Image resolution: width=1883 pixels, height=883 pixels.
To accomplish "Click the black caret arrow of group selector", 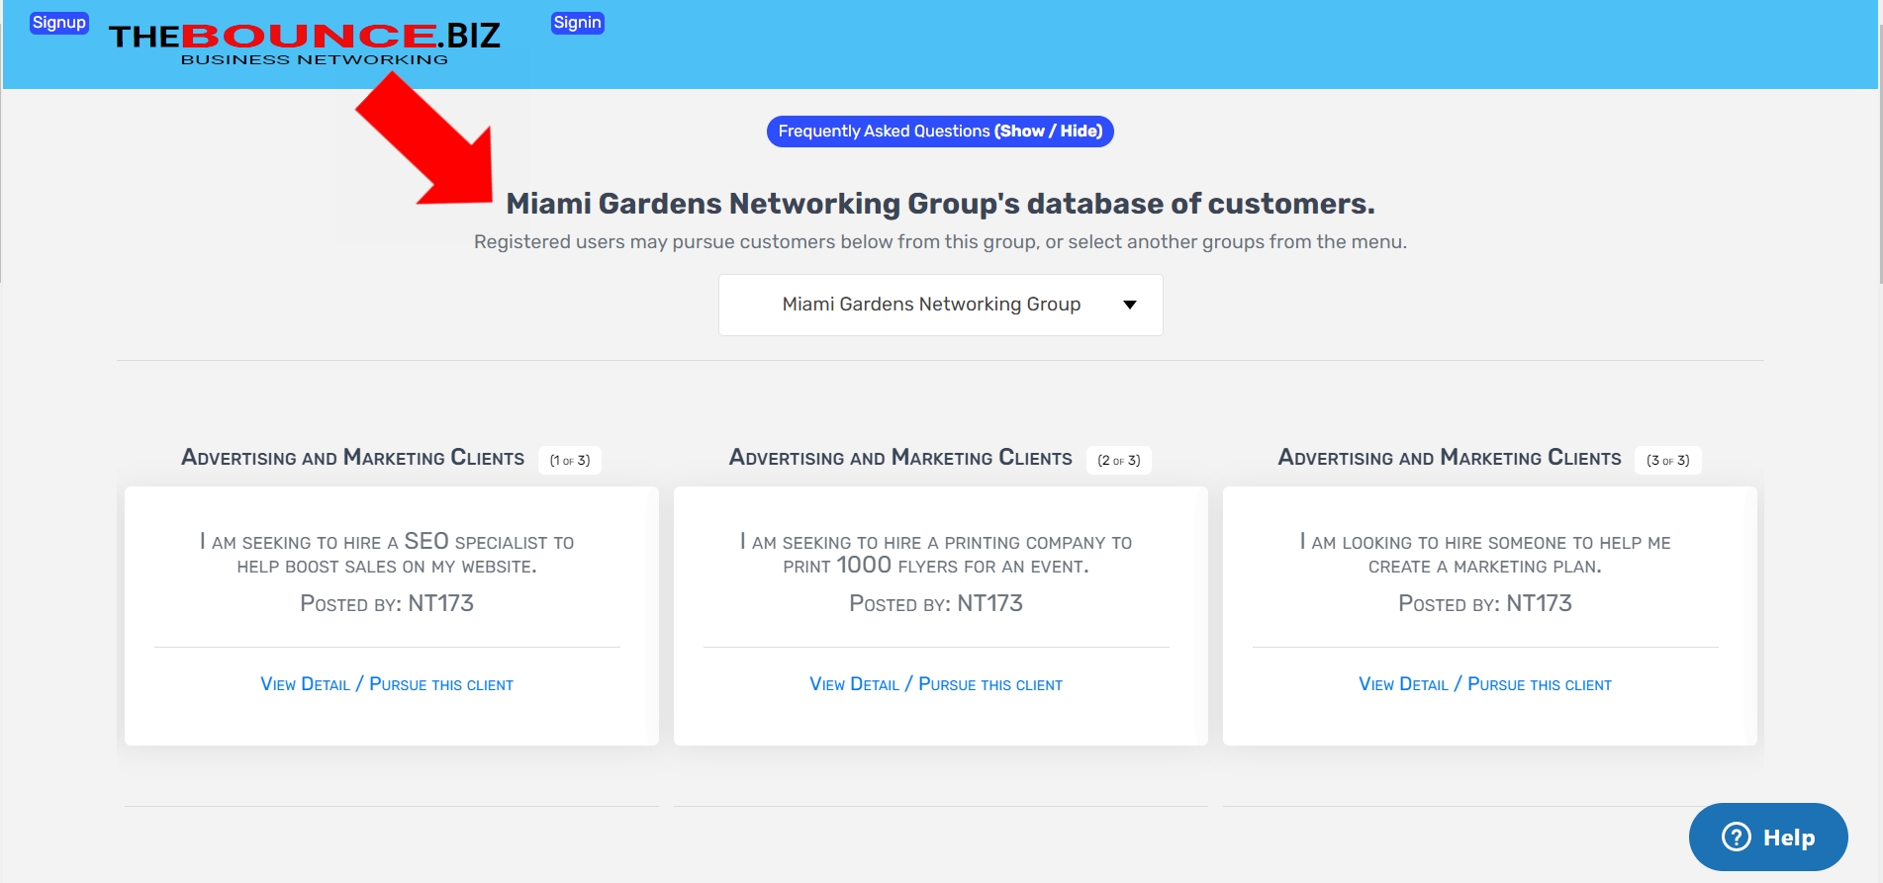I will pos(1129,305).
